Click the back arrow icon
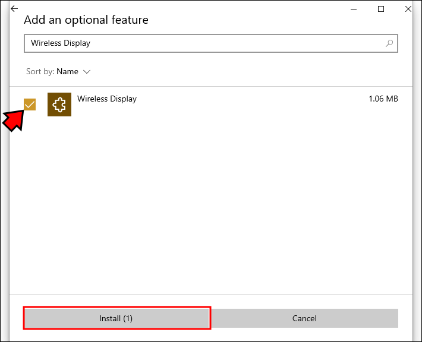This screenshot has height=342, width=422. click(x=14, y=9)
